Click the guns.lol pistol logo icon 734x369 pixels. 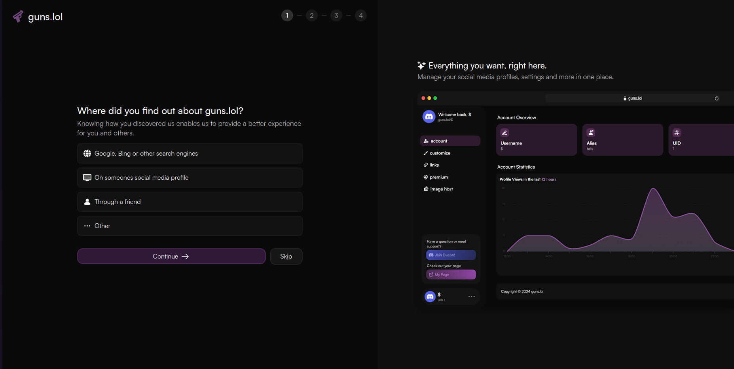pos(18,17)
